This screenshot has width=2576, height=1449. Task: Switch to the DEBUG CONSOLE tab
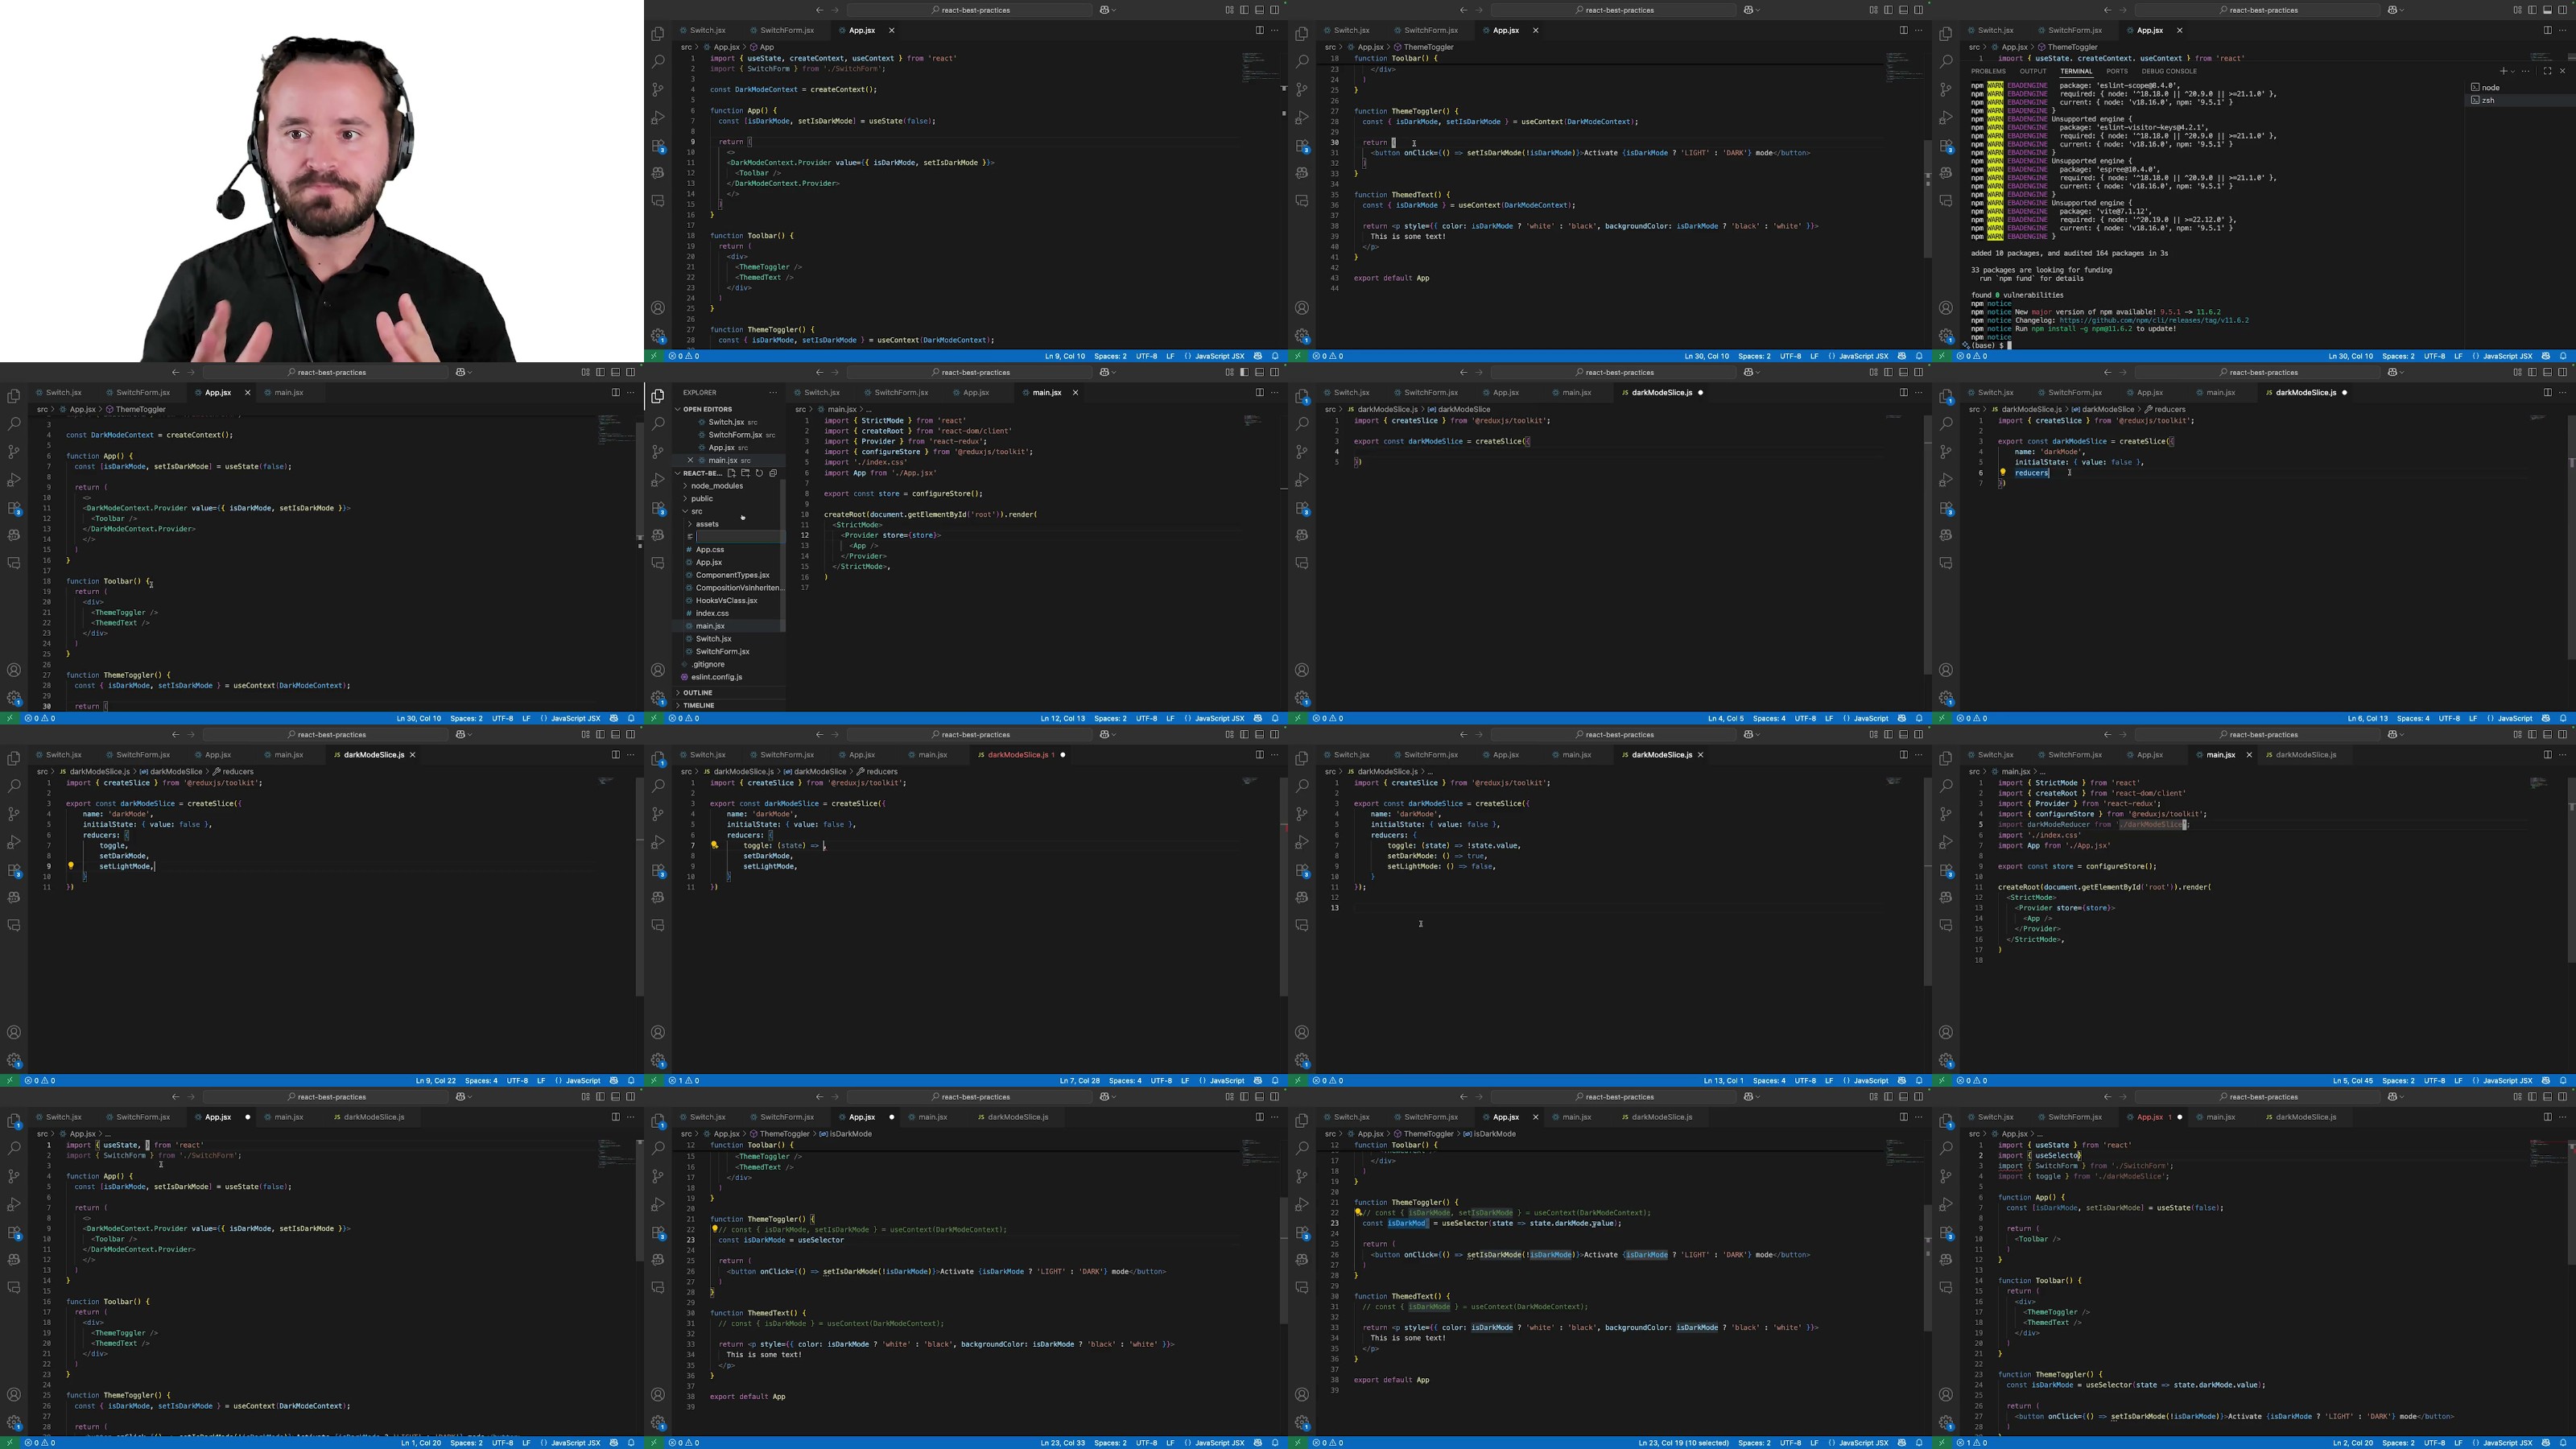2169,71
